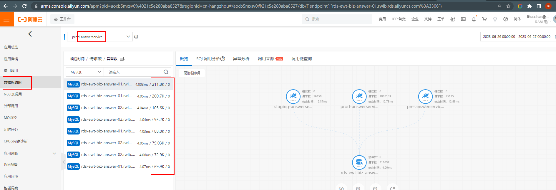Open the date range picker
The image size is (556, 190).
(517, 37)
